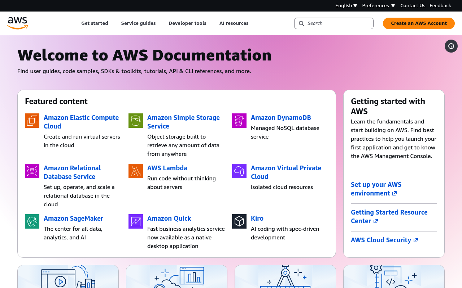Click text 'Create and run virtual servers in the cloud'
This screenshot has height=288, width=462.
(82, 141)
